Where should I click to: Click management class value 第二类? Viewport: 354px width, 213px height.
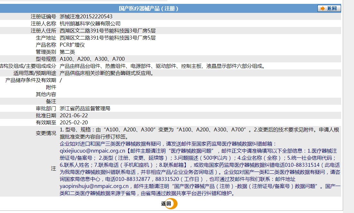coord(67,52)
